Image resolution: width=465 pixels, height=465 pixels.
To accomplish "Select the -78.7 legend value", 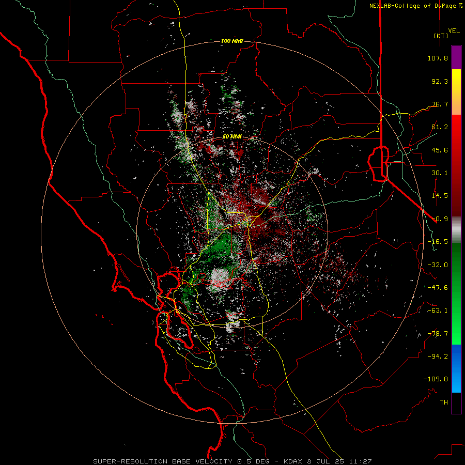I will [x=438, y=334].
